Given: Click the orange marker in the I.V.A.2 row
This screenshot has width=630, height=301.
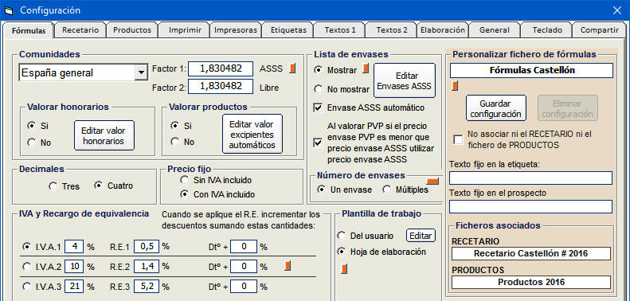Looking at the screenshot, I should coord(288,266).
